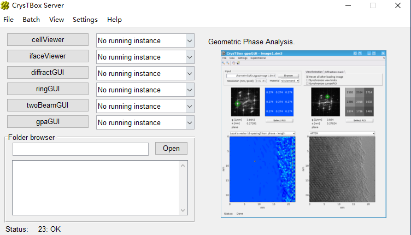Open the diffractGUI instance dropdown
The image size is (411, 235).
189,74
